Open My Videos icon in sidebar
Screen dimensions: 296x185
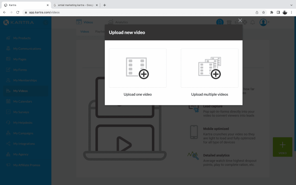(8, 91)
